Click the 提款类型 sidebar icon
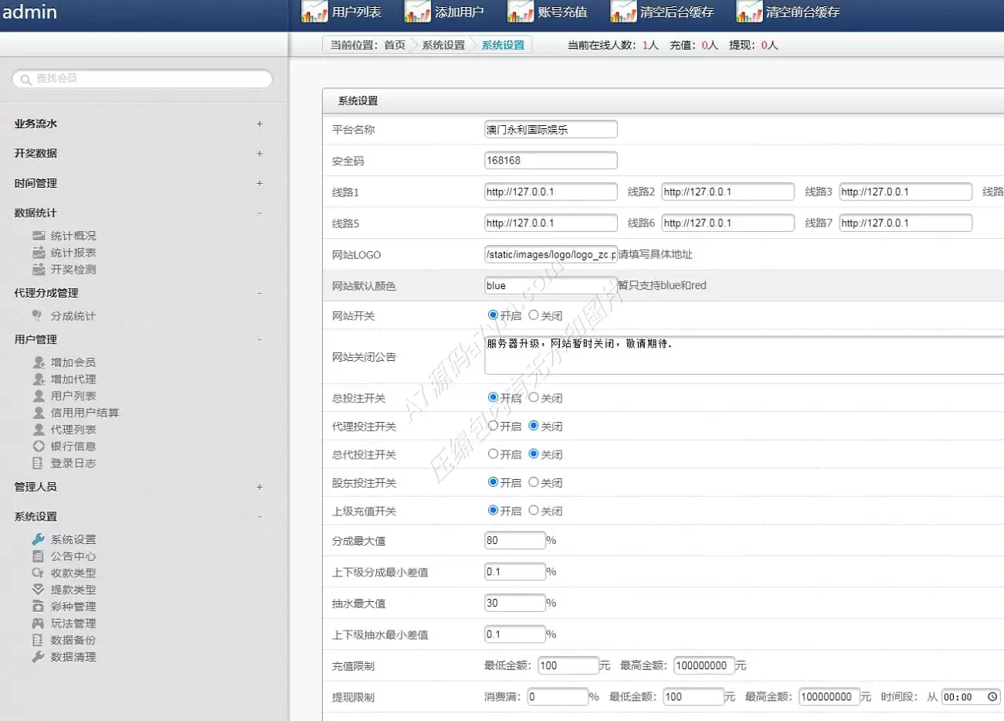The height and width of the screenshot is (721, 1004). coord(38,589)
